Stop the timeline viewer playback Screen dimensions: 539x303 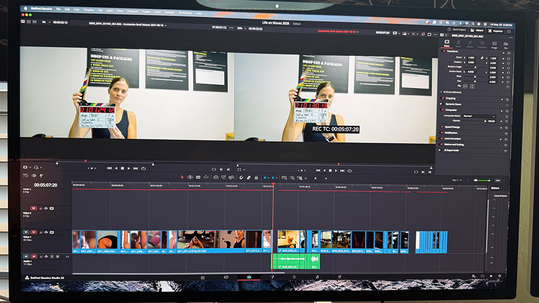pos(330,170)
